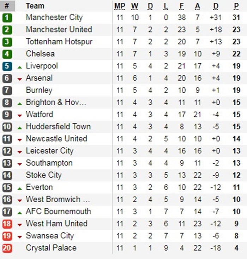
Task: Sort by the Team column header
Action: point(35,6)
